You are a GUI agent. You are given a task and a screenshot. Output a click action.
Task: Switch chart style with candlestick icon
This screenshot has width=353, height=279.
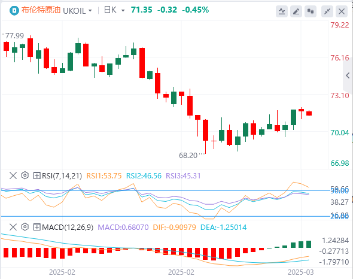[311, 11]
